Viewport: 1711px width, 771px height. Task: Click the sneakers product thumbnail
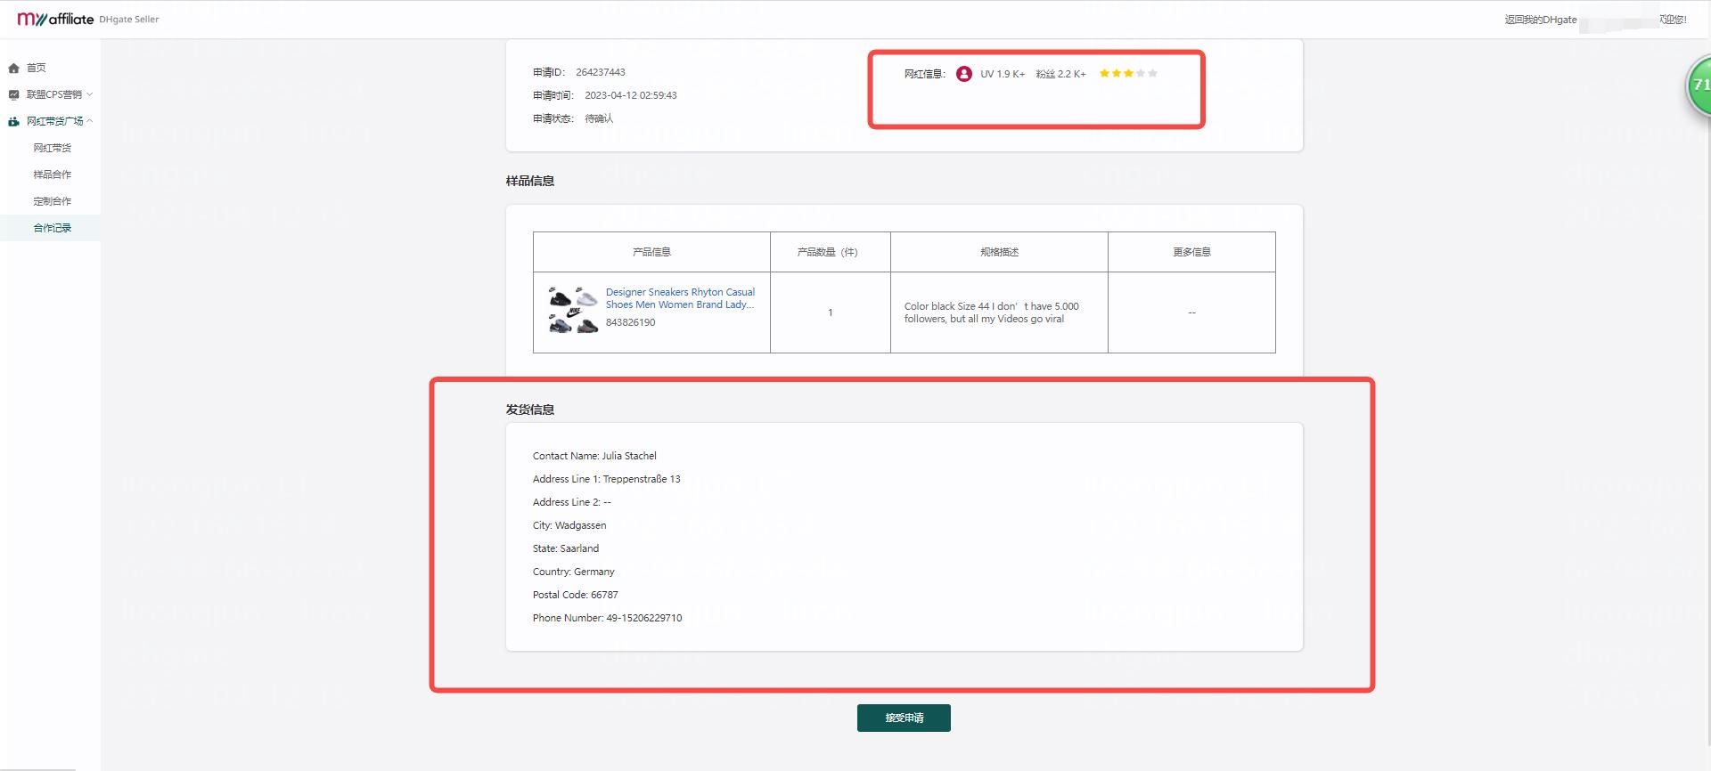(573, 310)
